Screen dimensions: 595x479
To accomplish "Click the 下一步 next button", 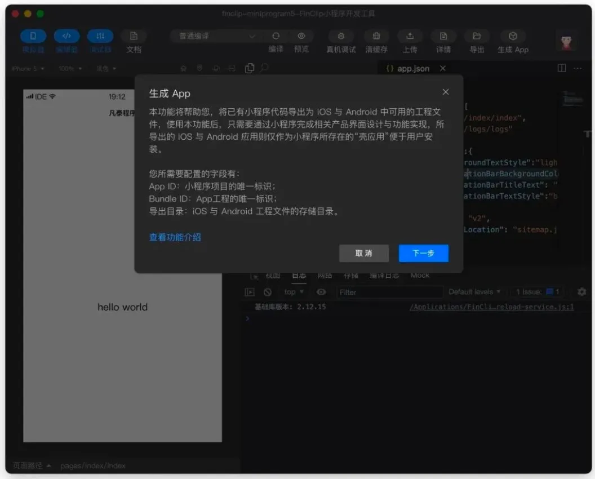I will pyautogui.click(x=424, y=253).
